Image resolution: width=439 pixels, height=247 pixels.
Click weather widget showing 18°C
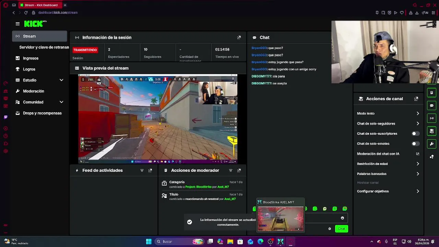16,242
